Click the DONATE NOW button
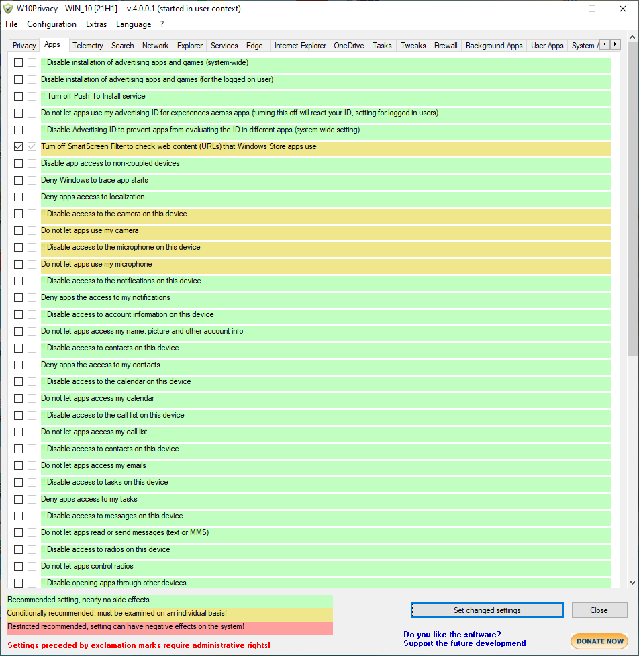The image size is (639, 656). click(599, 641)
